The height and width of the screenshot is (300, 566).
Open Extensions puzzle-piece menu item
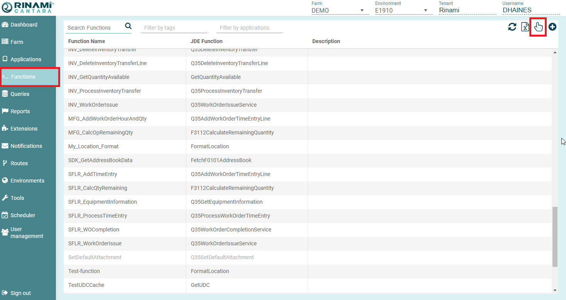tap(24, 129)
